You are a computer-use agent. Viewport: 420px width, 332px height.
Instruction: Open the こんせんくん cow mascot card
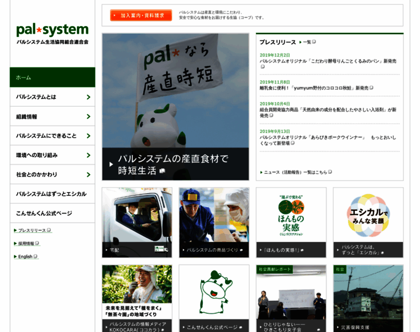pos(214,292)
